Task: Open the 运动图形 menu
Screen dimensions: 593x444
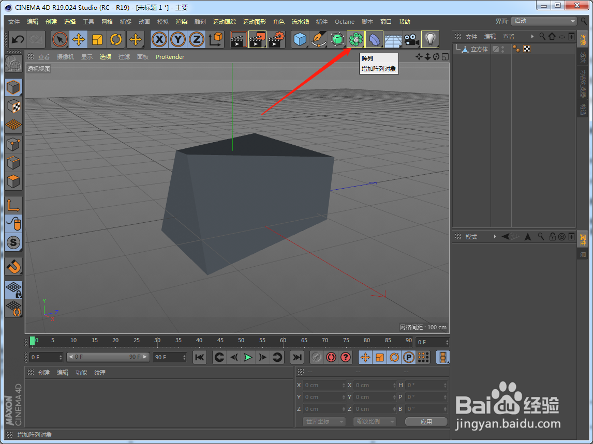Action: [254, 22]
